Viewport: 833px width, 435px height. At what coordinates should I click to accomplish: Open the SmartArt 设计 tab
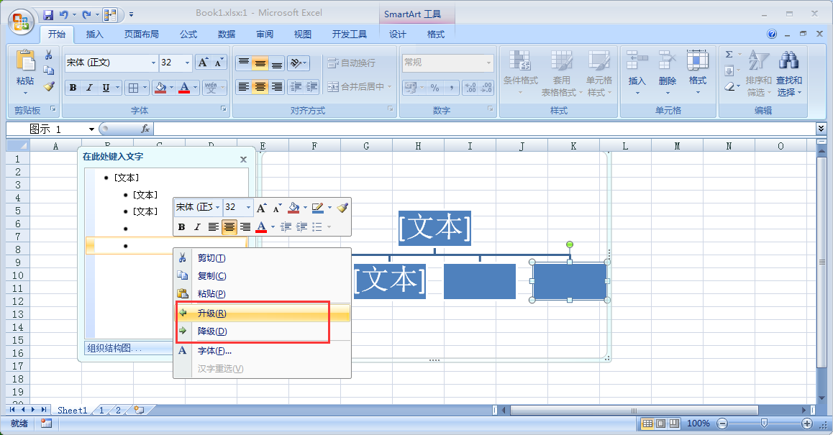tap(397, 34)
